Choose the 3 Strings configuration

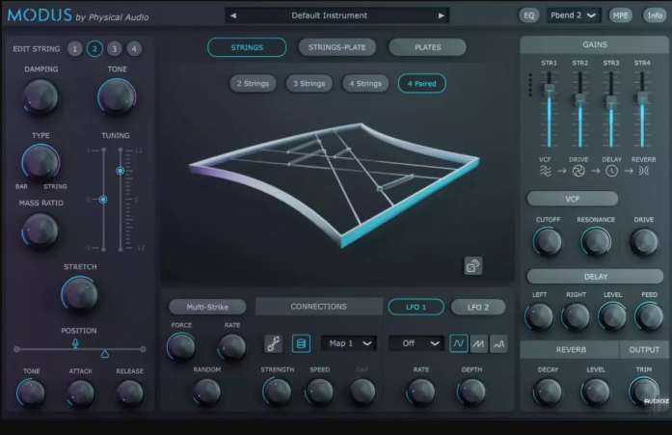(x=309, y=84)
